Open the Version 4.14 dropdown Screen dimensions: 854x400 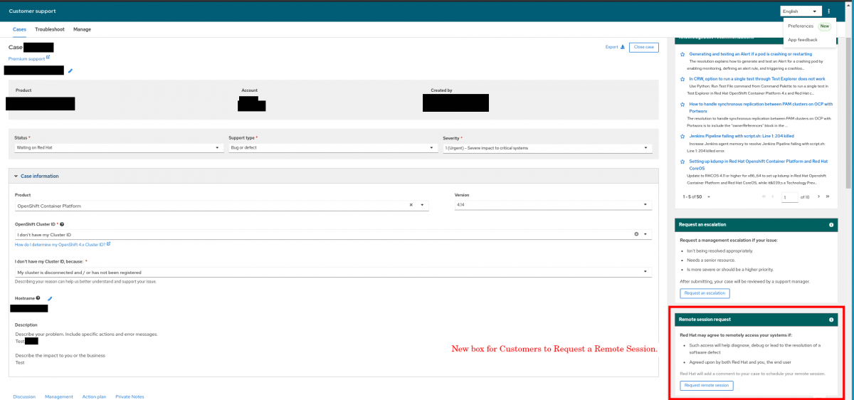point(553,205)
